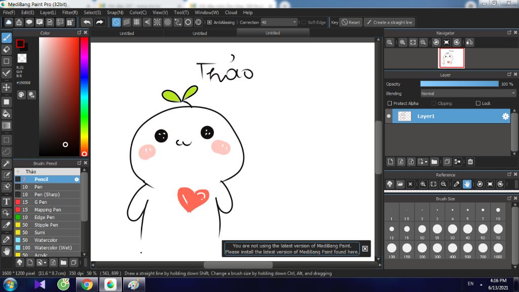Choose brush size 30 preset
This screenshot has height=292, width=519.
(x=452, y=231)
